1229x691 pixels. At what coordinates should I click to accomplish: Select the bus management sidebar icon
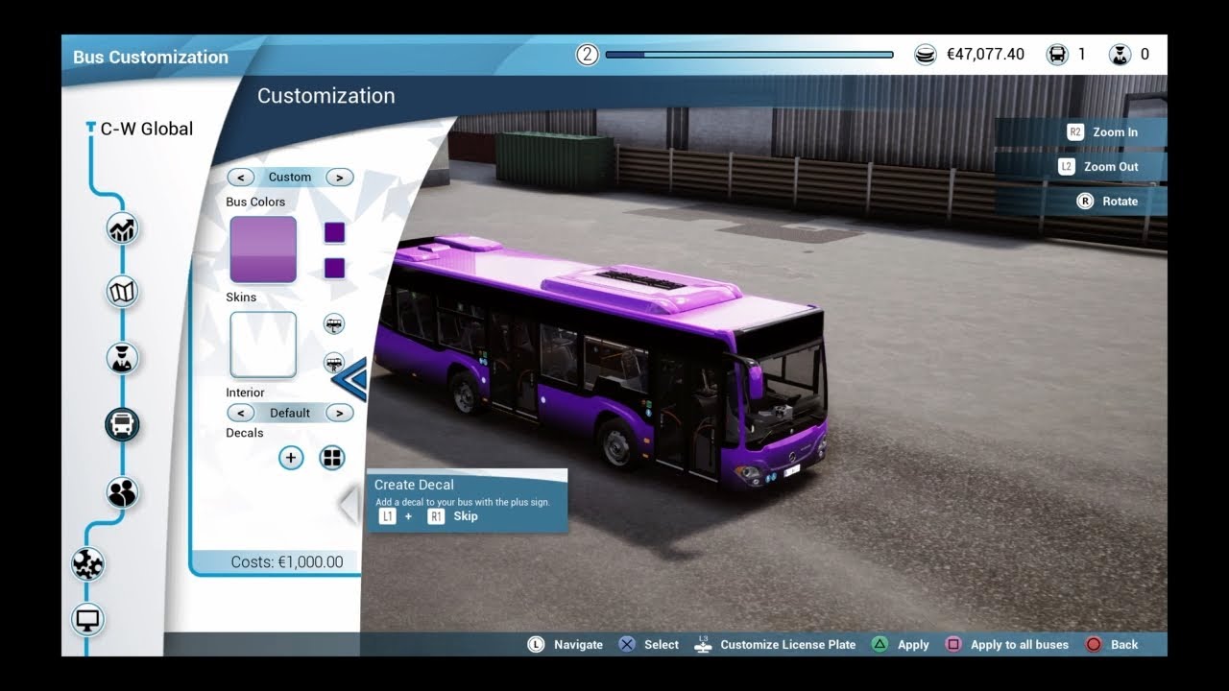click(123, 423)
